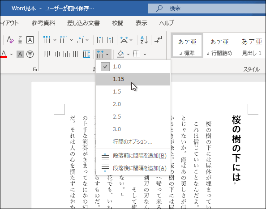Toggle the character shading gray A icon

[20, 54]
